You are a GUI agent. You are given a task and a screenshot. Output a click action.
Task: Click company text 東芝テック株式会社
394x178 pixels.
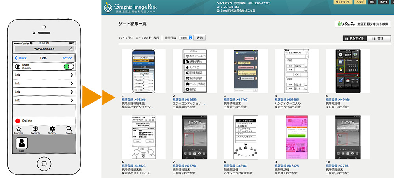pos(288,107)
